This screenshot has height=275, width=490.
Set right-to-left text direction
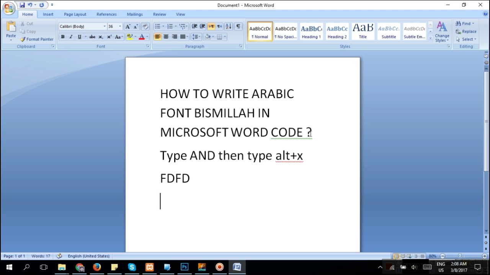pyautogui.click(x=219, y=26)
